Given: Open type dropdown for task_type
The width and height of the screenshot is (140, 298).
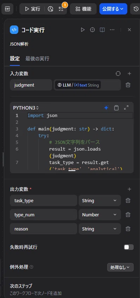Looking at the screenshot, I should (100, 200).
